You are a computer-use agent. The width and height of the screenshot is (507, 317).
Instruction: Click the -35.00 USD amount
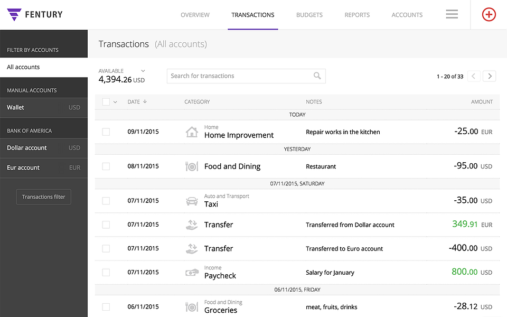[473, 200]
